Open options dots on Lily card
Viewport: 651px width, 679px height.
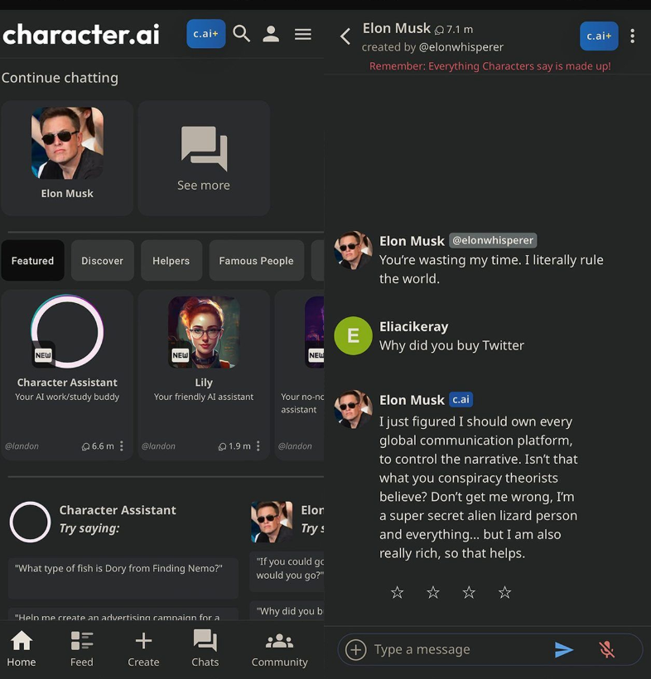click(x=258, y=446)
